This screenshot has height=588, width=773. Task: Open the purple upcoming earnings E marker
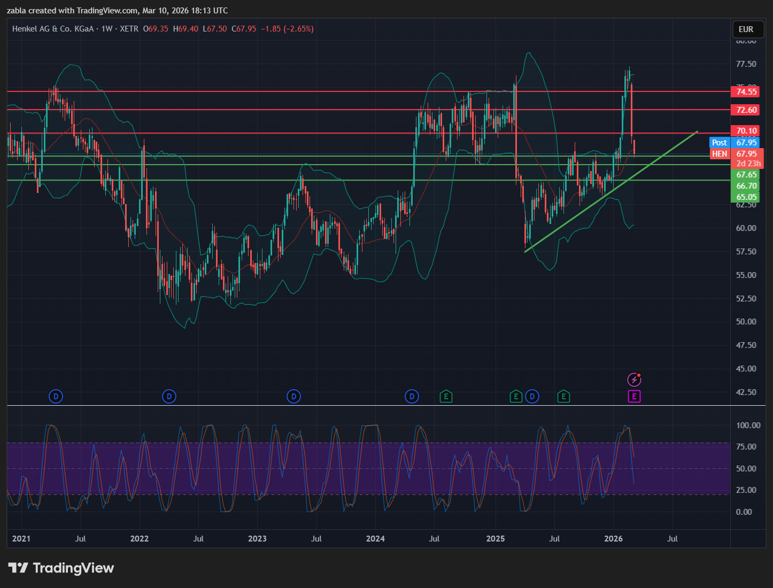[x=634, y=397]
